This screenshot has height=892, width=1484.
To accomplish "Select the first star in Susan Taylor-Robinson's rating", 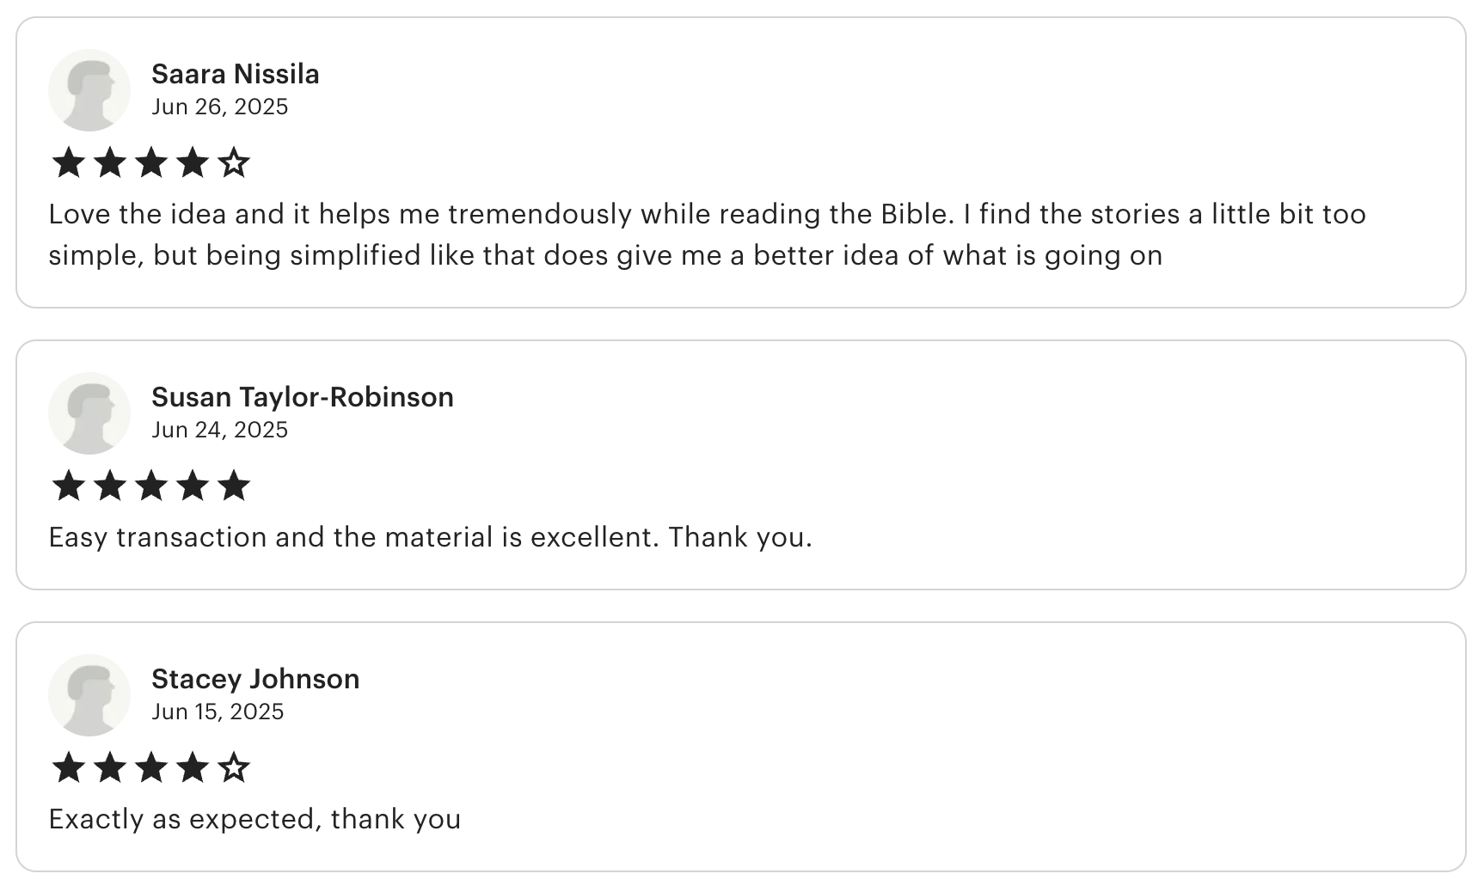I will tap(68, 486).
